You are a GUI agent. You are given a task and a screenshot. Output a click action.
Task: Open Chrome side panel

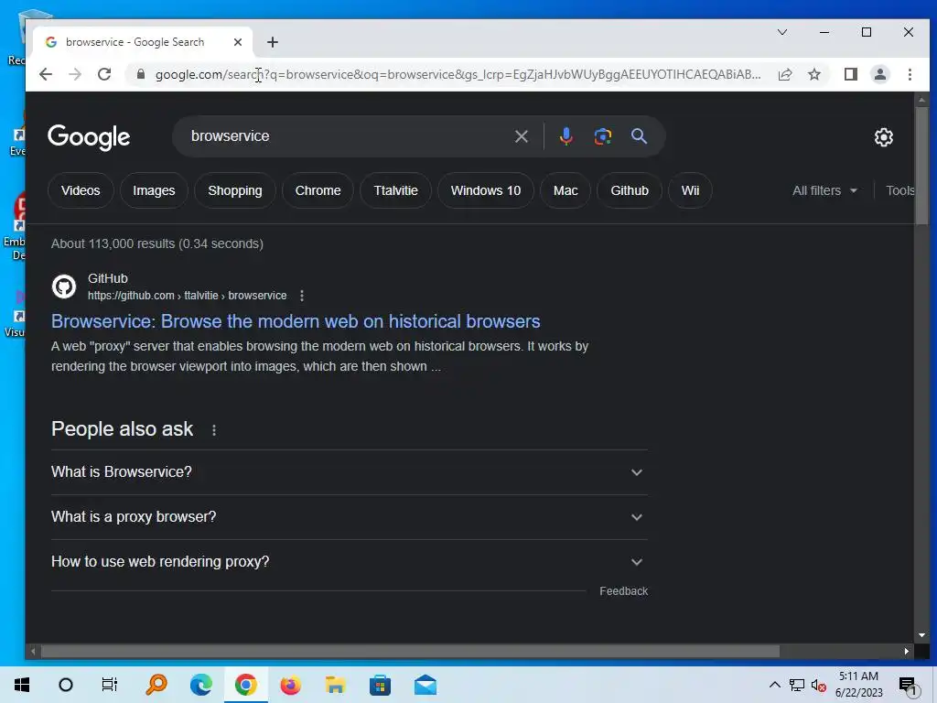pos(850,74)
